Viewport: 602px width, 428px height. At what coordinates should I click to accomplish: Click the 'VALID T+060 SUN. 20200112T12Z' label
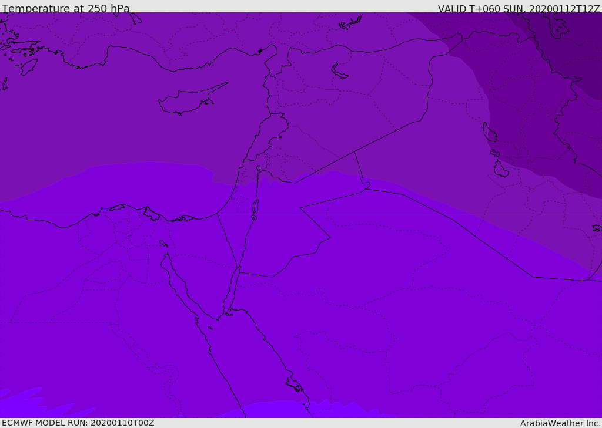point(519,9)
